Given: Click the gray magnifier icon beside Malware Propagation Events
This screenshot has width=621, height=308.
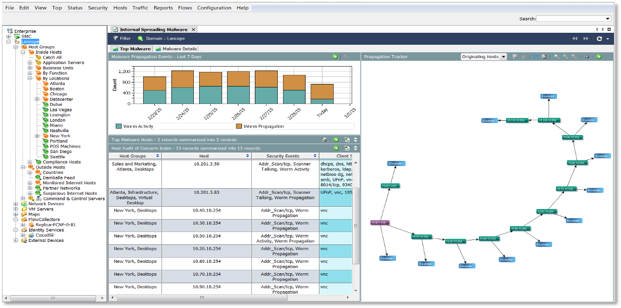Looking at the screenshot, I should 346,57.
